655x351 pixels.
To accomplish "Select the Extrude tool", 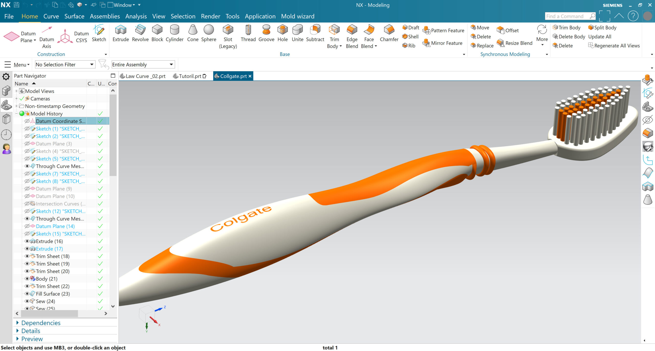I will click(x=121, y=33).
